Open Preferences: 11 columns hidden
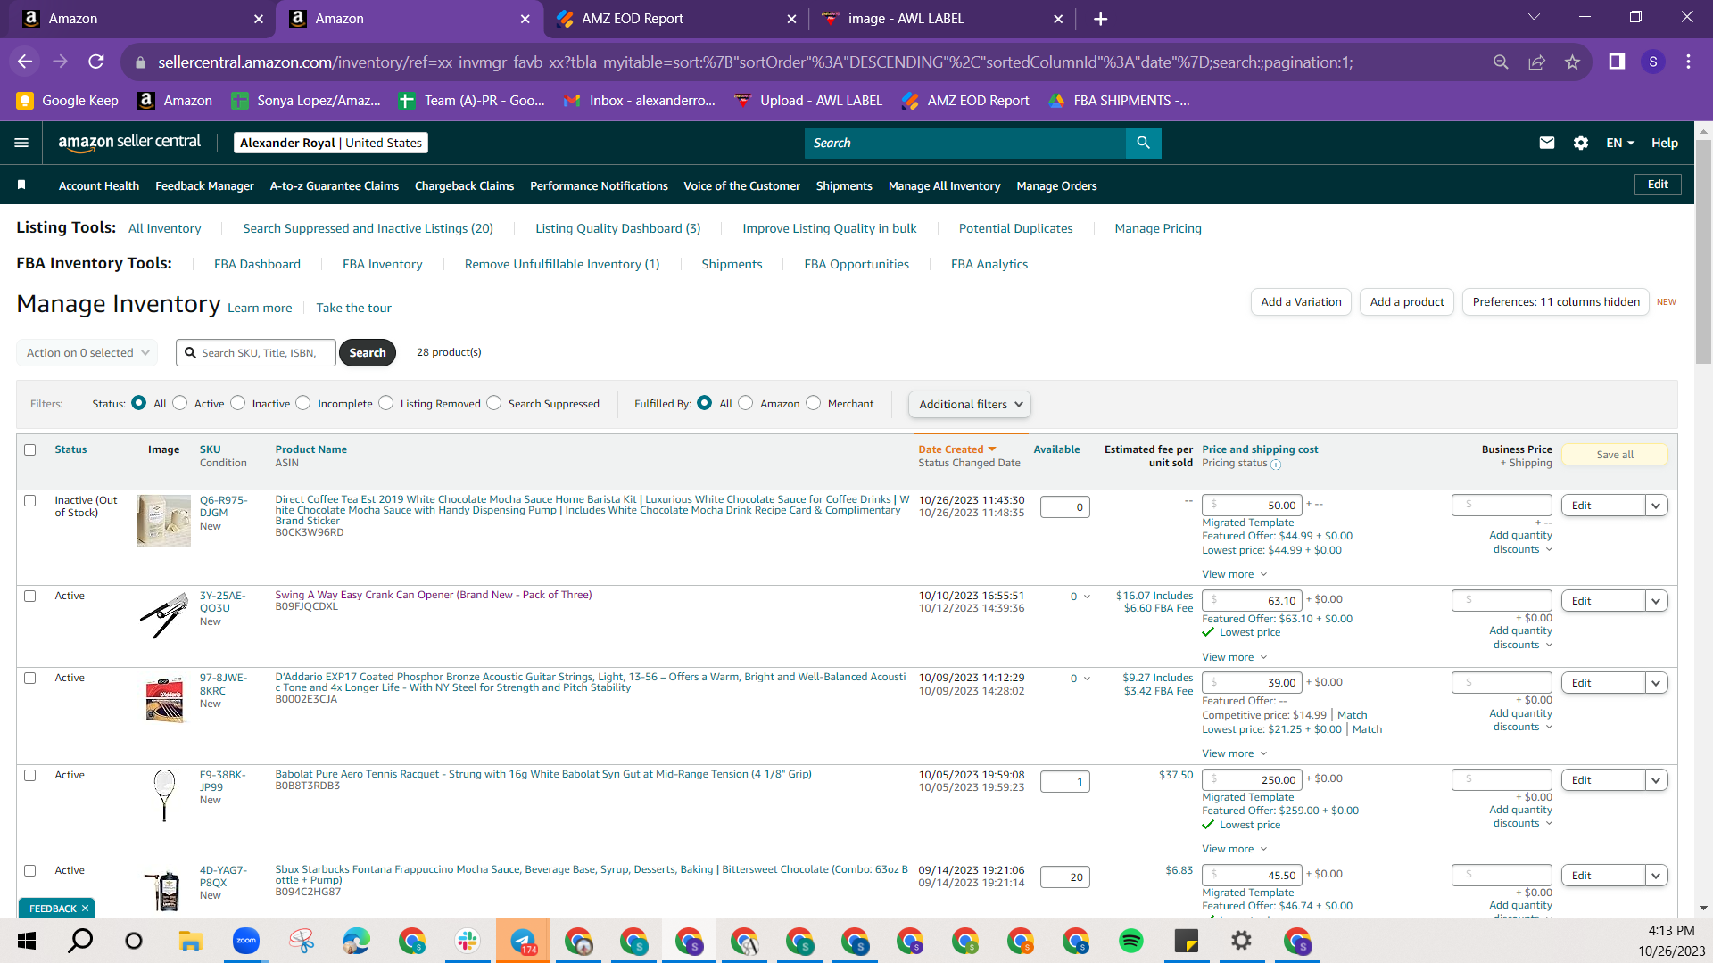This screenshot has width=1713, height=963. pos(1556,302)
